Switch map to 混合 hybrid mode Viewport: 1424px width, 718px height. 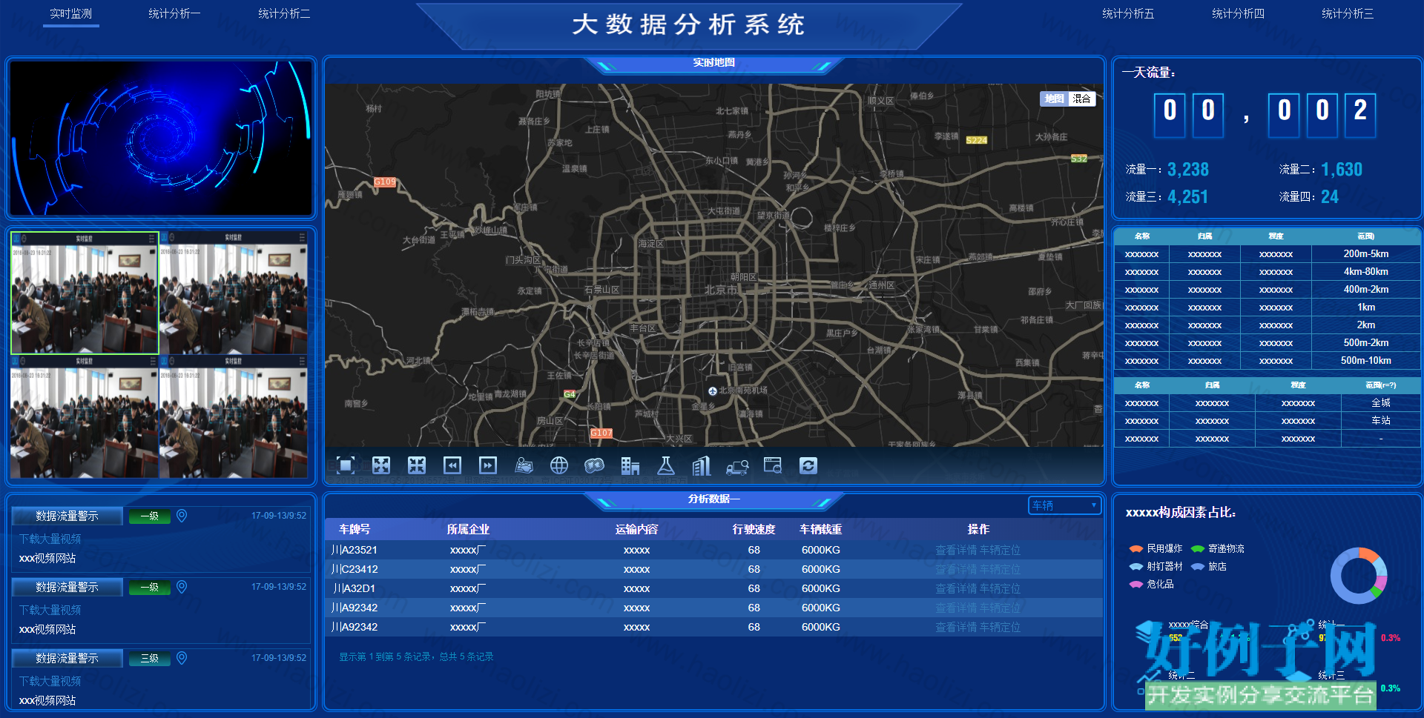[x=1081, y=99]
